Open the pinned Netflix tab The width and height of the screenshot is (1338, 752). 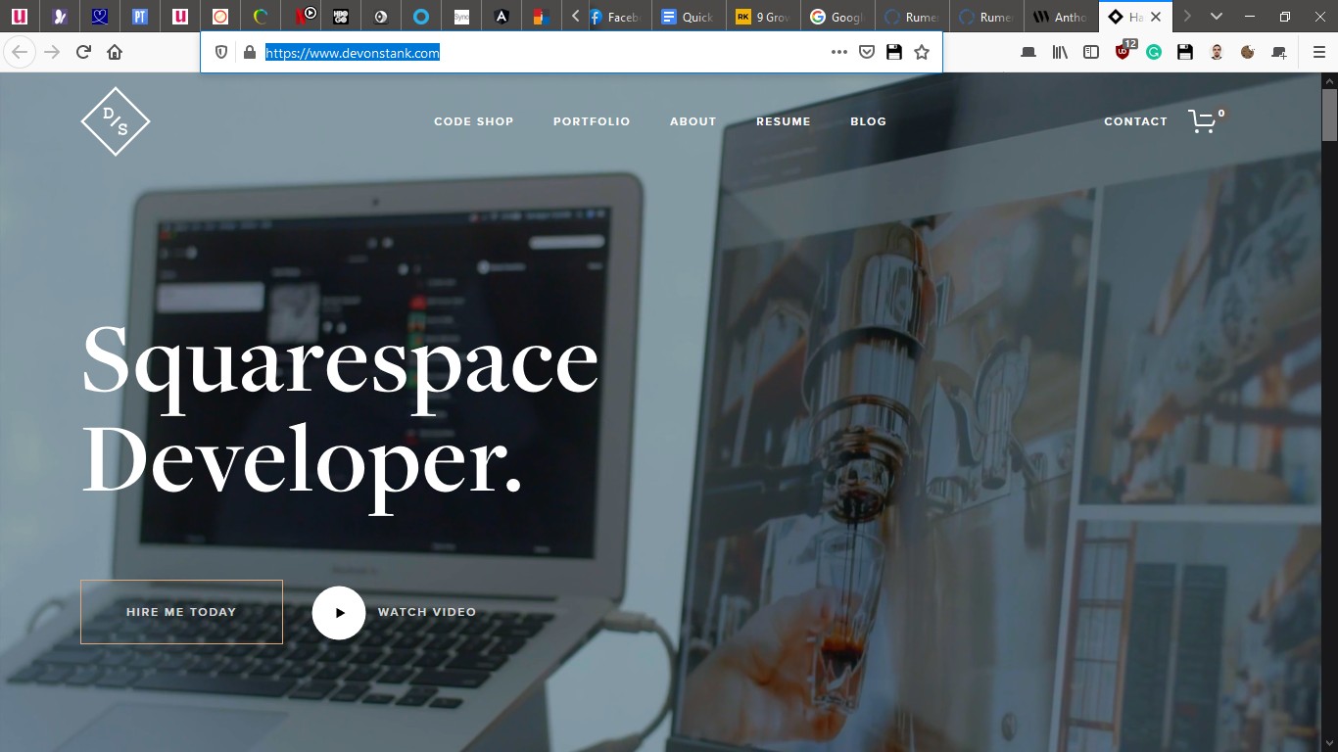tap(301, 17)
